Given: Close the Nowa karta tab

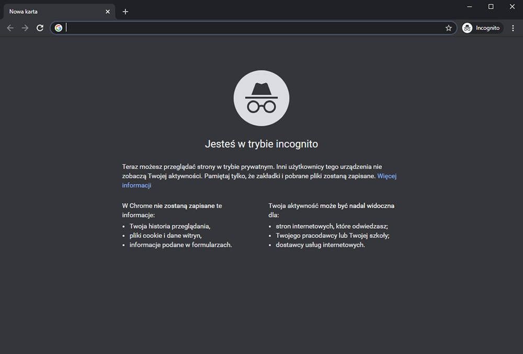Looking at the screenshot, I should [x=108, y=12].
